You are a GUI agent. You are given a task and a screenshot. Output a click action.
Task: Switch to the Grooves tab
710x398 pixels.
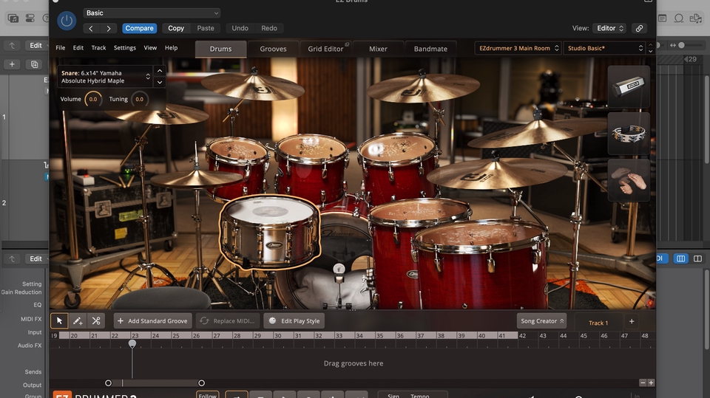point(273,49)
